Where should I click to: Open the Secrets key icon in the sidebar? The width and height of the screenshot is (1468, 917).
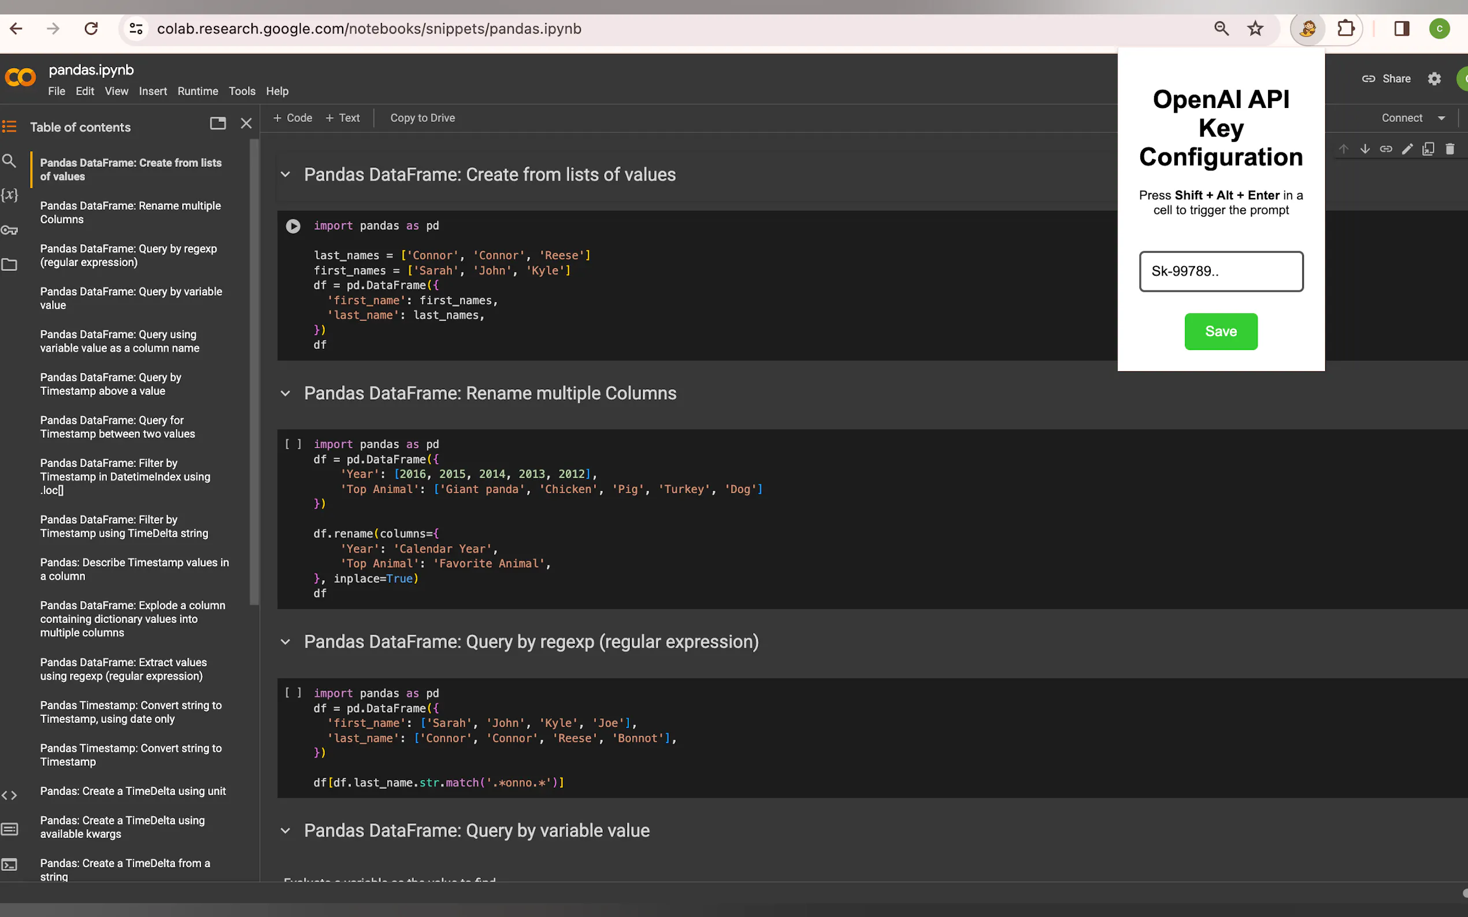pos(9,230)
